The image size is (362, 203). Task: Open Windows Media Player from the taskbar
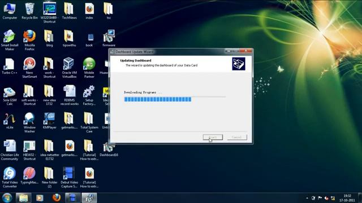[x=40, y=198]
